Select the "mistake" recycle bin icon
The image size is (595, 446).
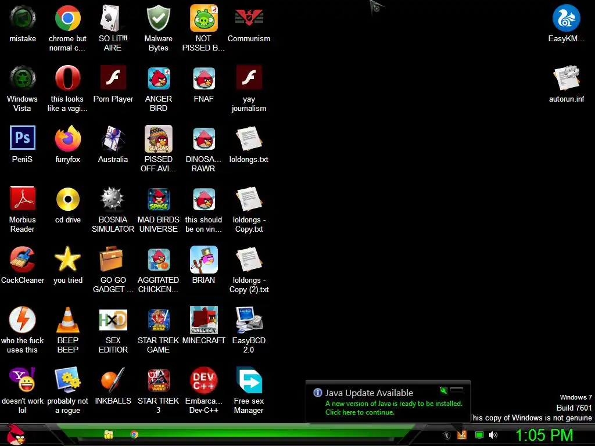(x=23, y=18)
